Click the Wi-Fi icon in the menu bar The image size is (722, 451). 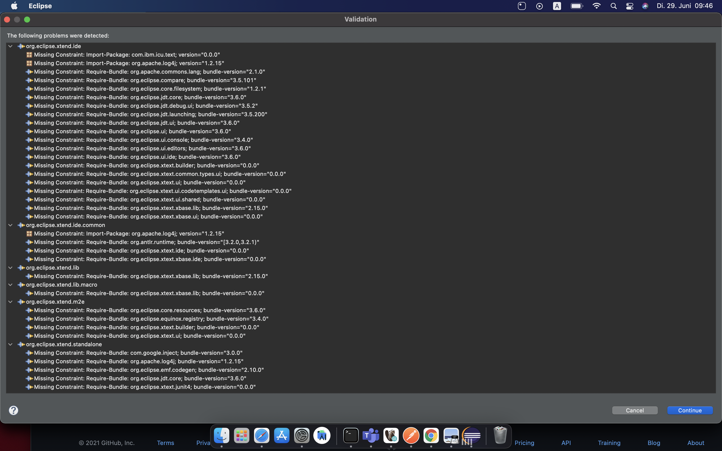596,6
